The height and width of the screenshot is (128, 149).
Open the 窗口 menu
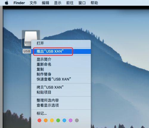pyautogui.click(x=82, y=3)
